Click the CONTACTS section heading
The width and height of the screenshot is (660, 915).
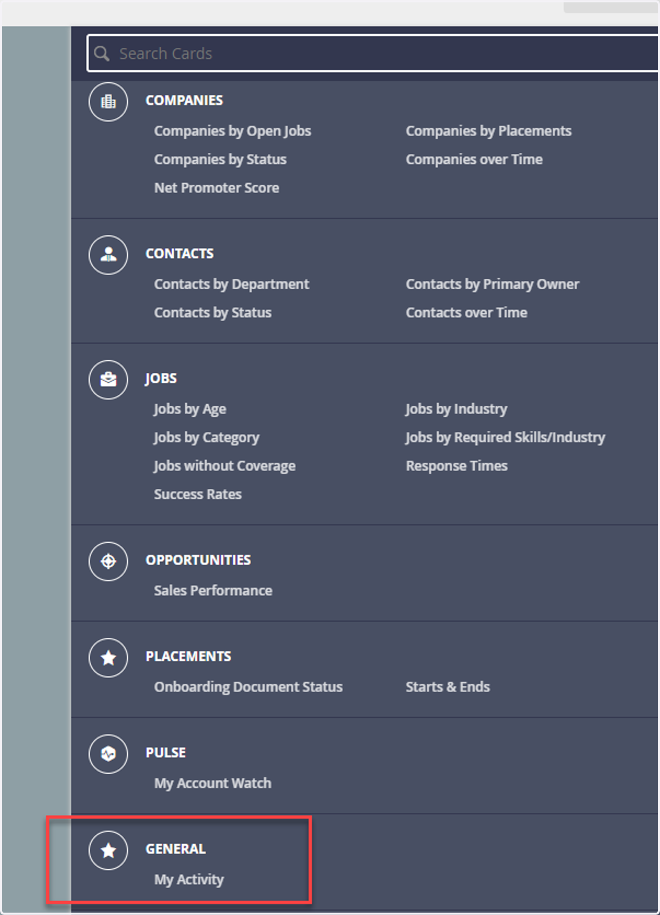click(179, 254)
